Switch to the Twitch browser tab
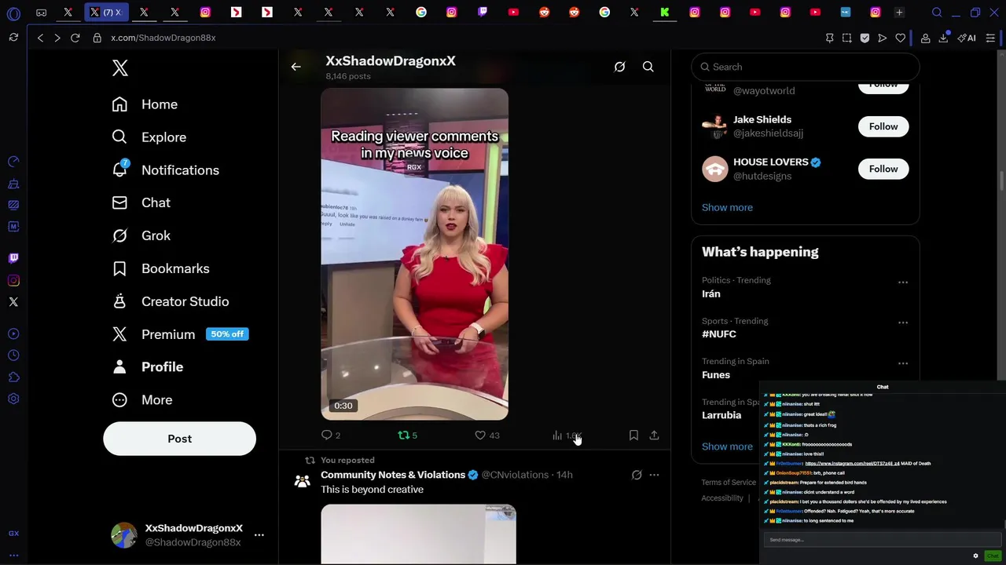 [482, 13]
